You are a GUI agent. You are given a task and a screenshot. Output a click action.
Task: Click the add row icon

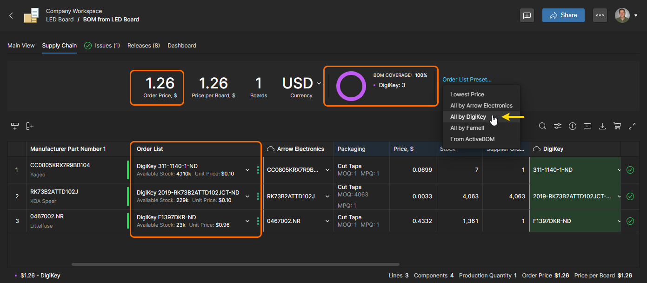(x=15, y=126)
